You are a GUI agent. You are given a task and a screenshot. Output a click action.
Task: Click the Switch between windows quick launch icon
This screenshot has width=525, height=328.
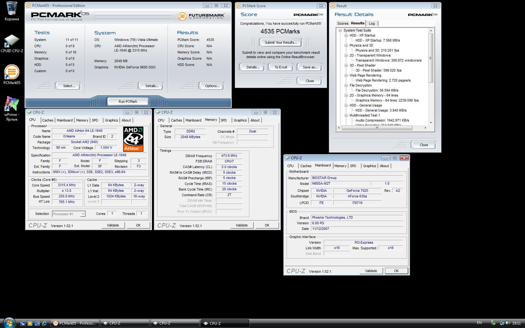(23, 323)
